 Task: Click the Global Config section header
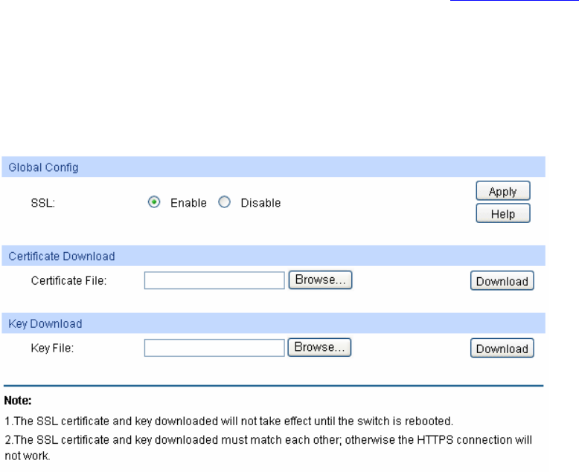coord(273,167)
